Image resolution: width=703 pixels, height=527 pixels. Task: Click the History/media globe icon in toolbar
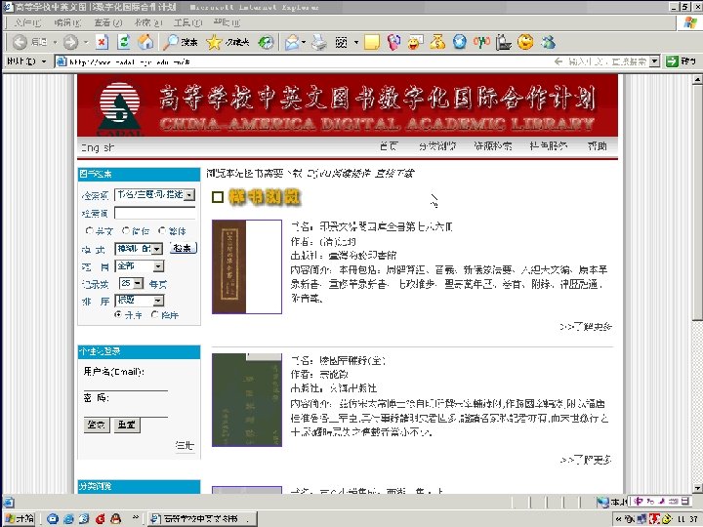pos(266,43)
